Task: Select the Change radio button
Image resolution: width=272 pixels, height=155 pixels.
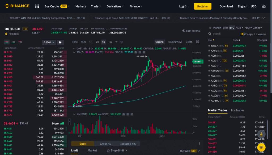Action: click(242, 34)
